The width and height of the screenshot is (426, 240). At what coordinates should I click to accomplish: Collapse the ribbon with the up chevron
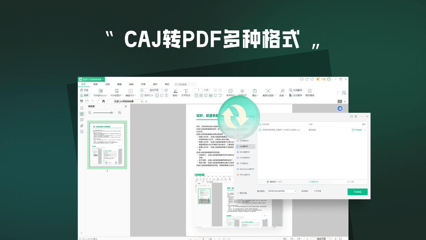coord(345,101)
